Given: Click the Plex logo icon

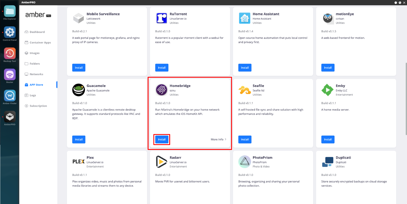Looking at the screenshot, I should 78,162.
